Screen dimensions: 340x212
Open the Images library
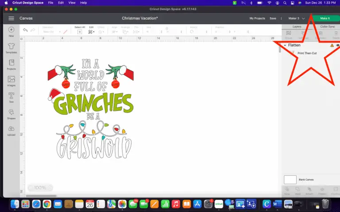11,80
